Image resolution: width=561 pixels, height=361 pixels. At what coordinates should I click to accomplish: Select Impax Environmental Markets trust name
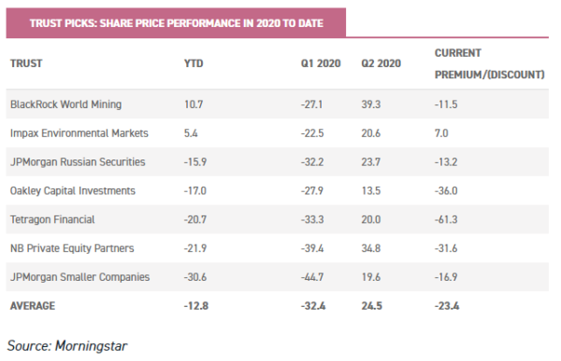click(79, 133)
